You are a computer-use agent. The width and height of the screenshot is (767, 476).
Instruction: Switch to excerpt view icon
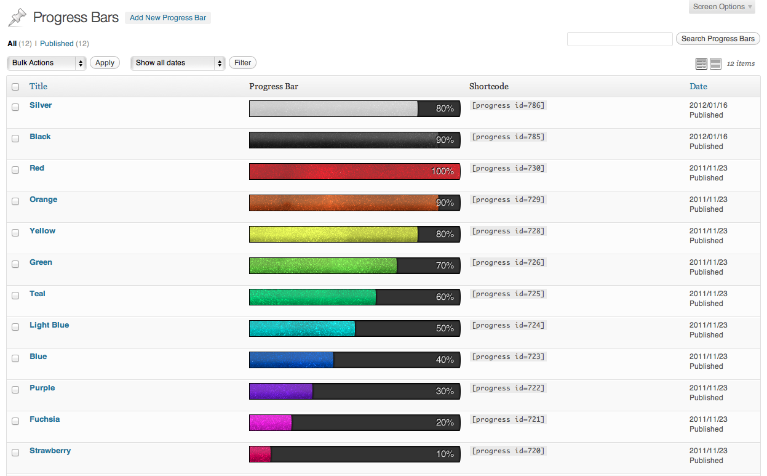coord(715,63)
